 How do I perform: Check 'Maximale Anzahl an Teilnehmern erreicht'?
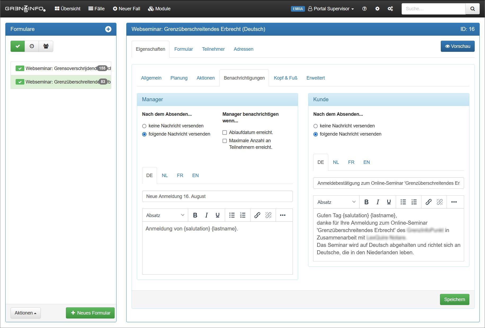225,141
